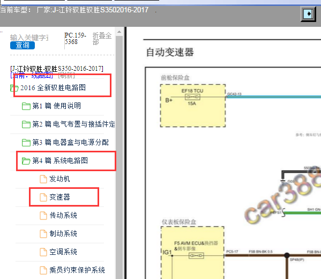Expand 第3 篇 电器盒与电源分配 folder
Viewport: 321px width, 279px height.
70,143
